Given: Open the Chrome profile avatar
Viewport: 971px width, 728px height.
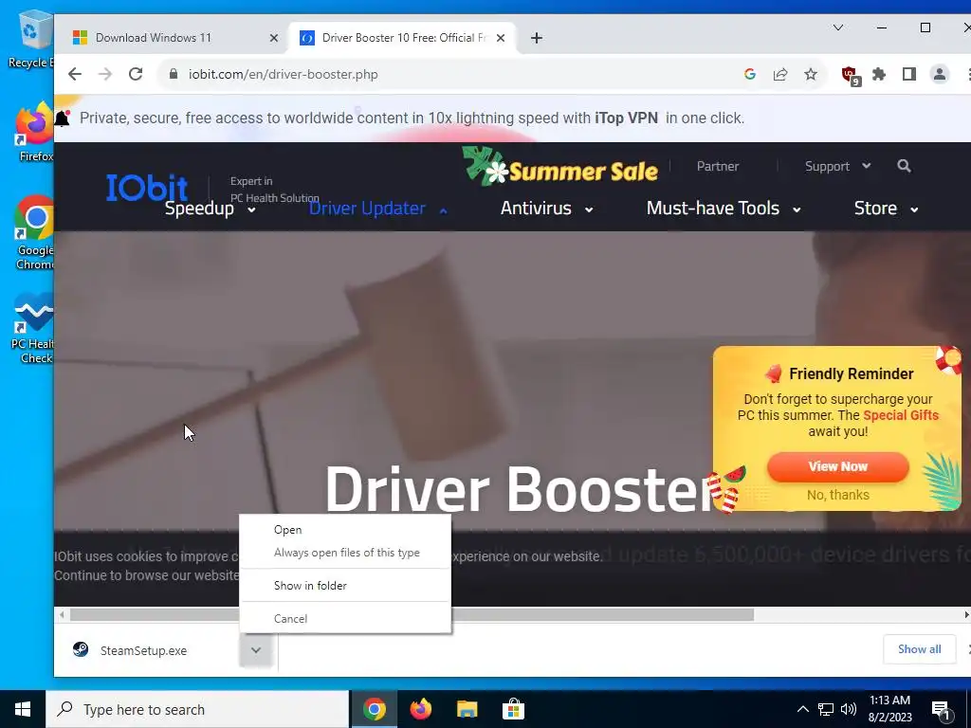Looking at the screenshot, I should tap(940, 74).
